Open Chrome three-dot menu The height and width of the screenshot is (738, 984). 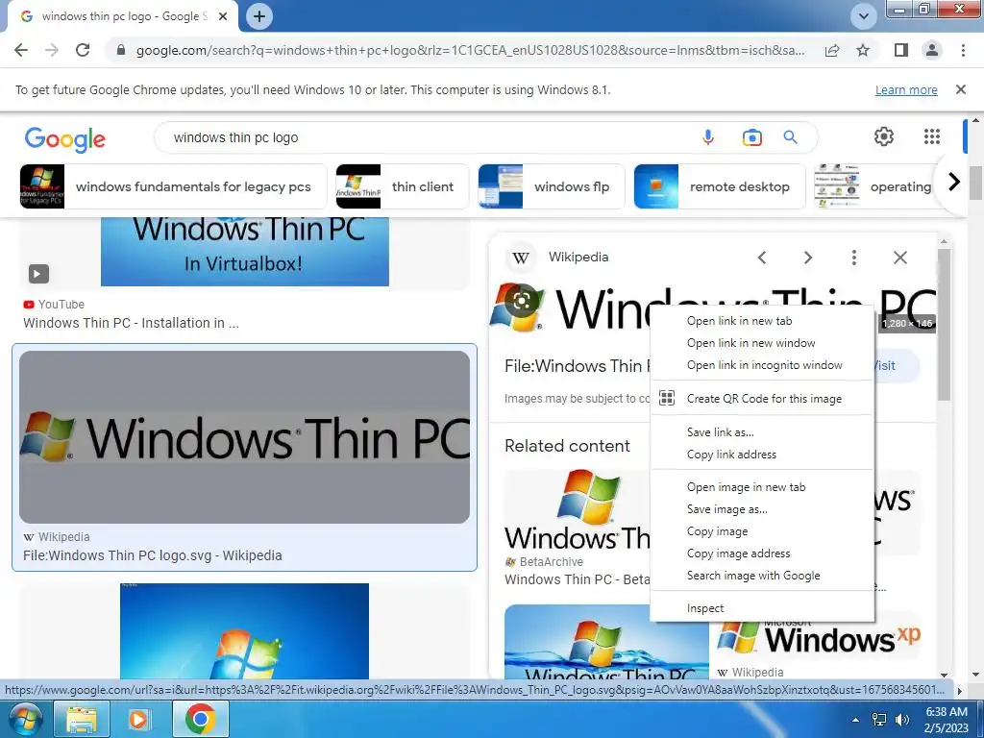963,50
